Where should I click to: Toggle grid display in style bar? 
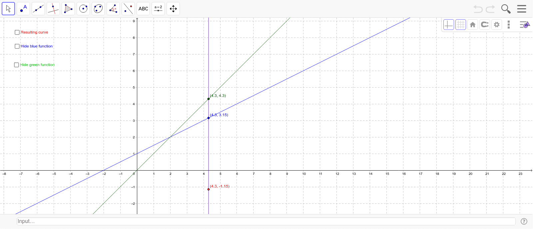[461, 25]
